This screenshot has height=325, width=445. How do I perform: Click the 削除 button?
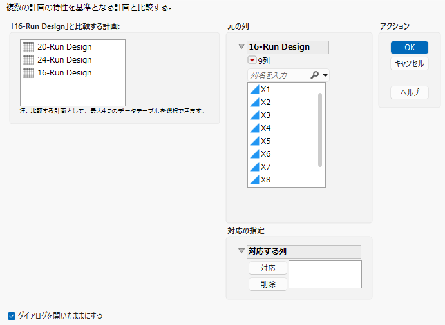click(x=268, y=284)
